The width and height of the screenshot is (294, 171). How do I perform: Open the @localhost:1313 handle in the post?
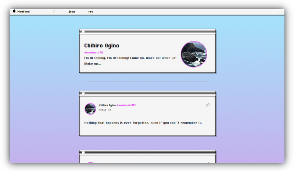tap(126, 105)
